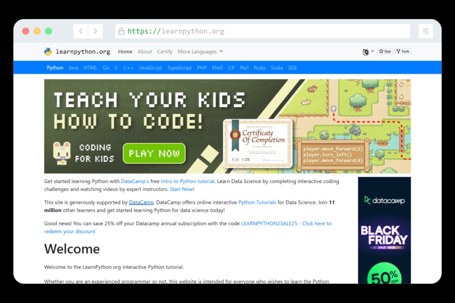Open the browser settings sliders icon

(425, 31)
